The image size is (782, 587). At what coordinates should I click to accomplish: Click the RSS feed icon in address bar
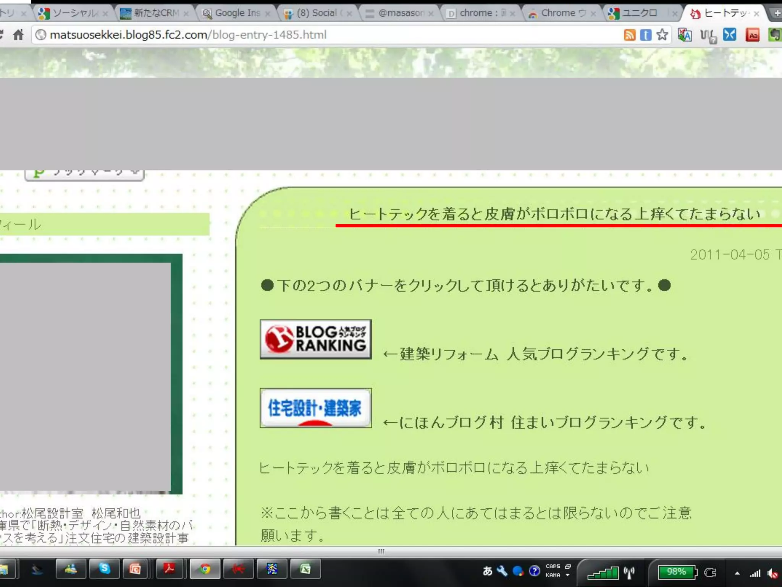[x=629, y=35]
